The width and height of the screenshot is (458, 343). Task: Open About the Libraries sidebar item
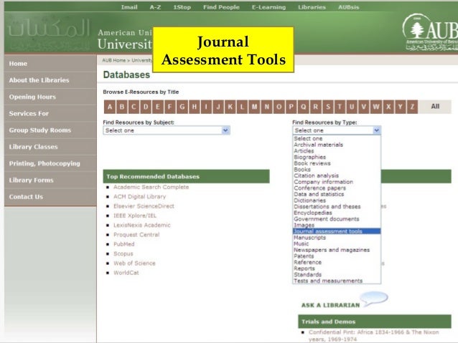(50, 80)
